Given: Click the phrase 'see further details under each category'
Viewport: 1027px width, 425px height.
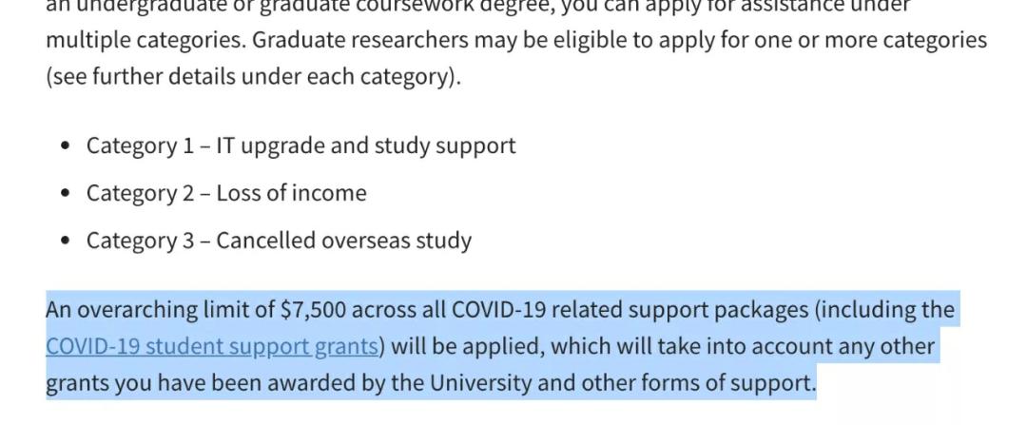Looking at the screenshot, I should tap(251, 77).
